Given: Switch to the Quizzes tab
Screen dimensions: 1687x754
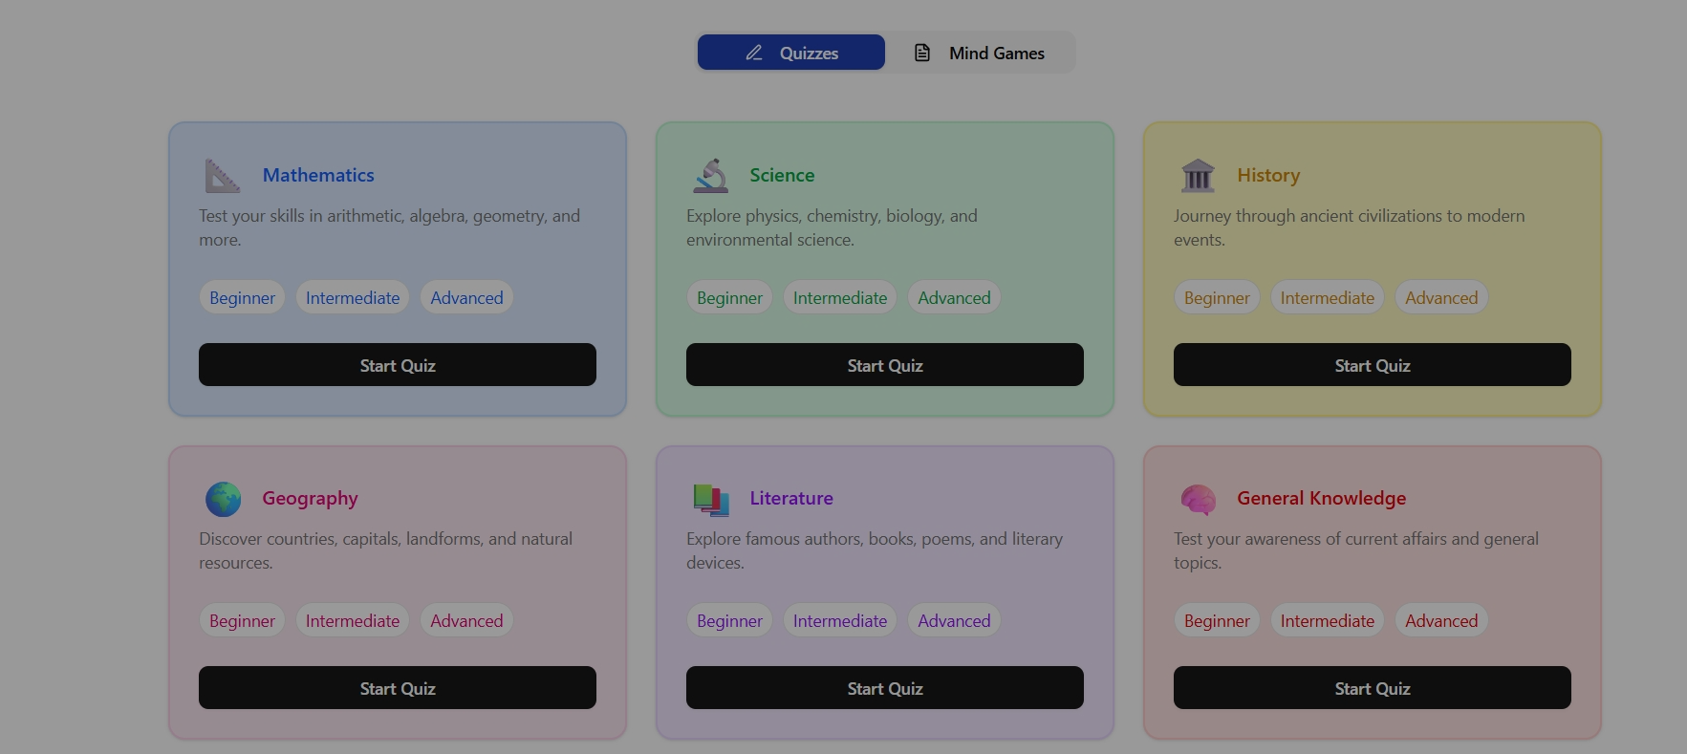Looking at the screenshot, I should pos(791,53).
